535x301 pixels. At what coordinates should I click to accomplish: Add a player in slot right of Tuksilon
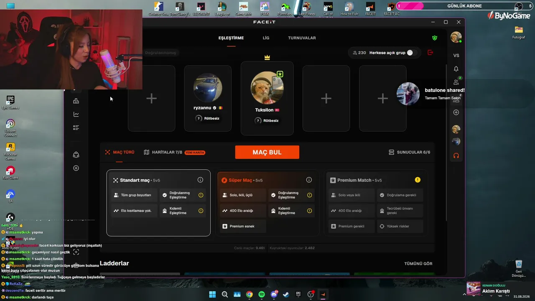click(326, 98)
